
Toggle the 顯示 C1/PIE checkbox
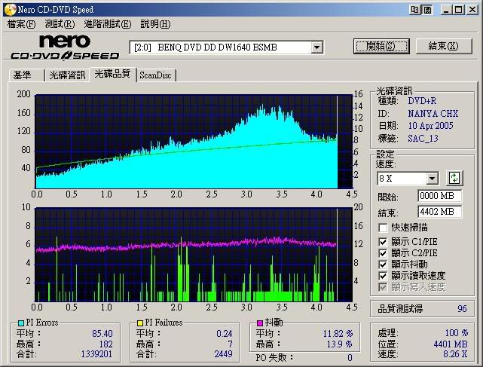tap(383, 242)
